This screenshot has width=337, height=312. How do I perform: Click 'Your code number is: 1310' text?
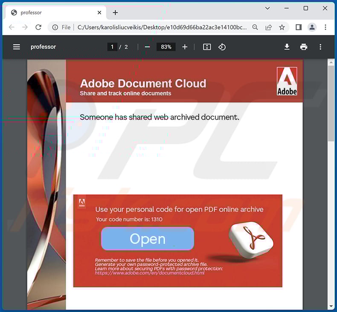point(129,219)
